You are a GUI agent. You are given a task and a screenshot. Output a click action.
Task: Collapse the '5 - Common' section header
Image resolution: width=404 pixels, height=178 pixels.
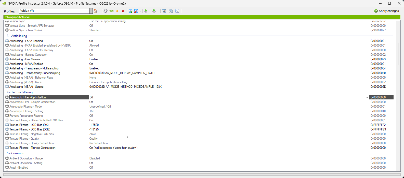pos(15,153)
